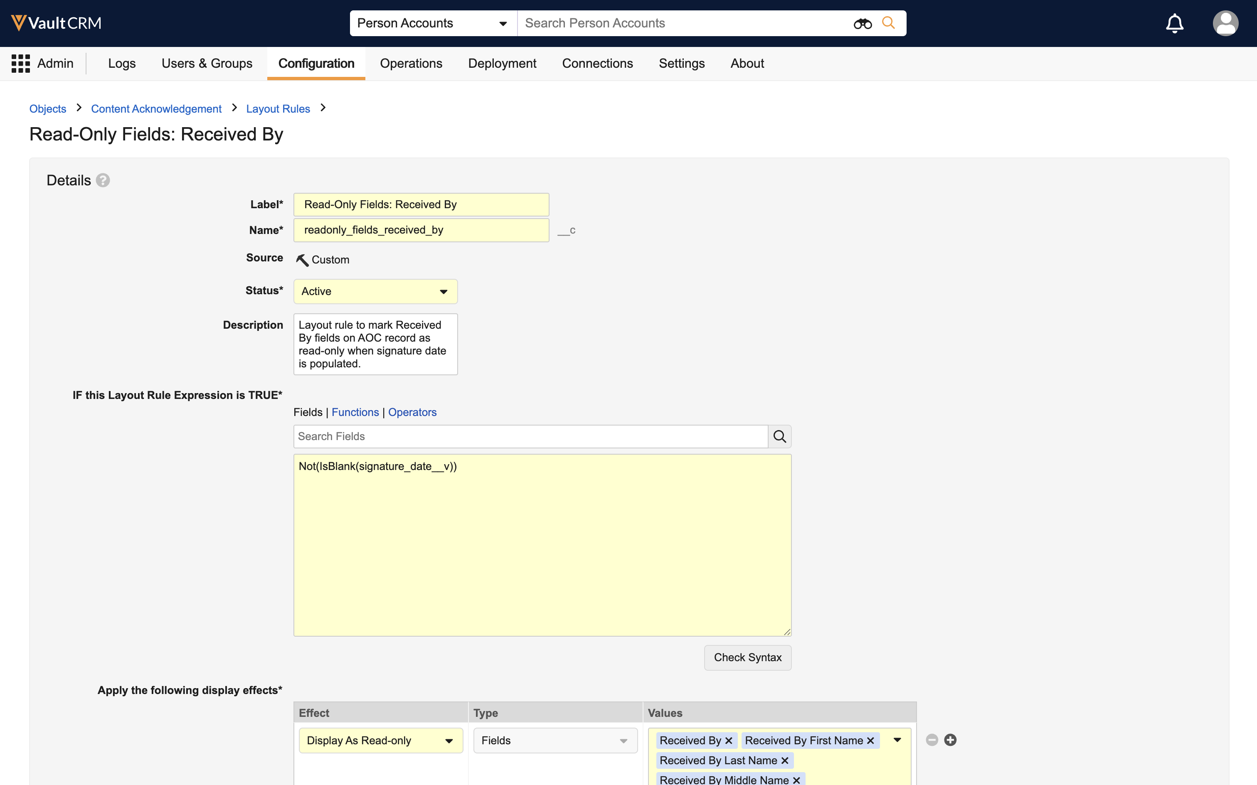Open the Admin app grid icon
The height and width of the screenshot is (785, 1257).
pos(21,63)
